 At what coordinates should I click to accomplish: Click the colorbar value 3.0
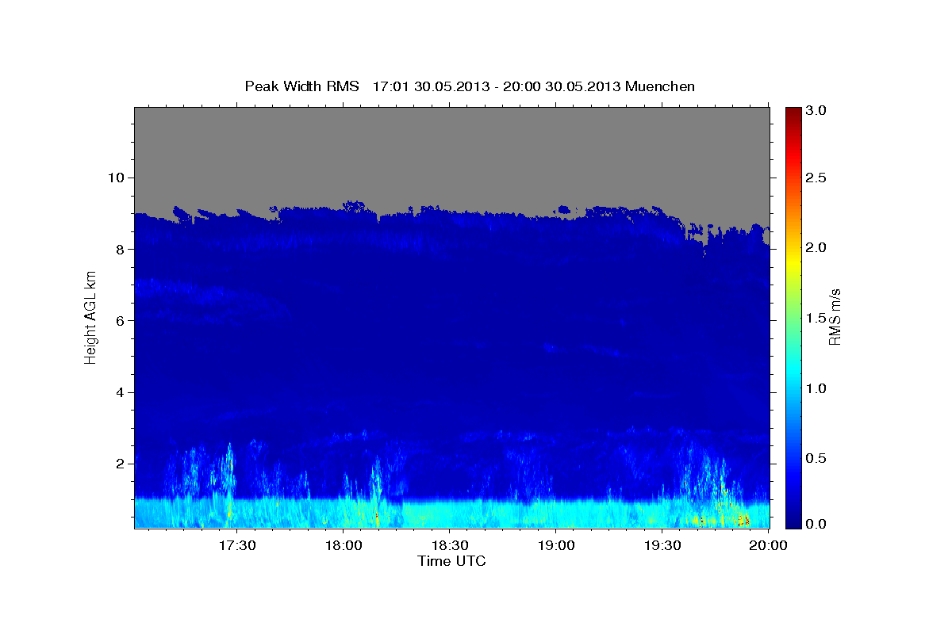pos(817,111)
